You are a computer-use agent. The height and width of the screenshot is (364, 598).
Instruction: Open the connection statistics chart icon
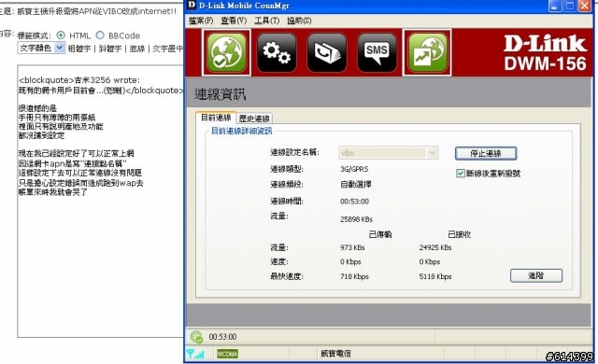tap(427, 52)
